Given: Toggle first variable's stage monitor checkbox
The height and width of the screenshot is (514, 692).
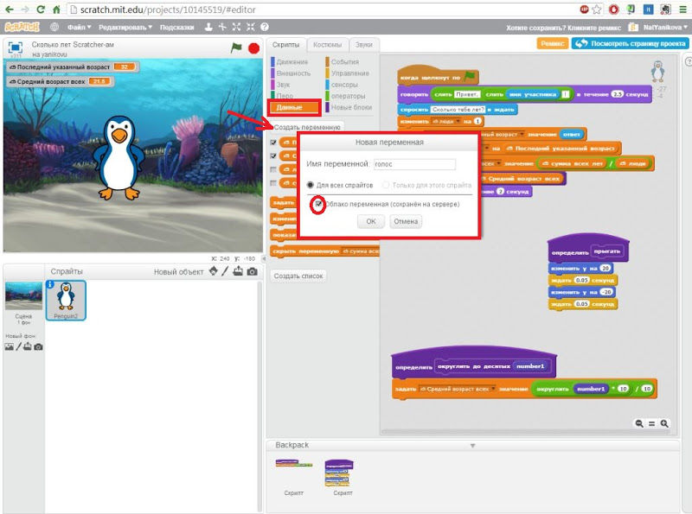Looking at the screenshot, I should tap(273, 143).
